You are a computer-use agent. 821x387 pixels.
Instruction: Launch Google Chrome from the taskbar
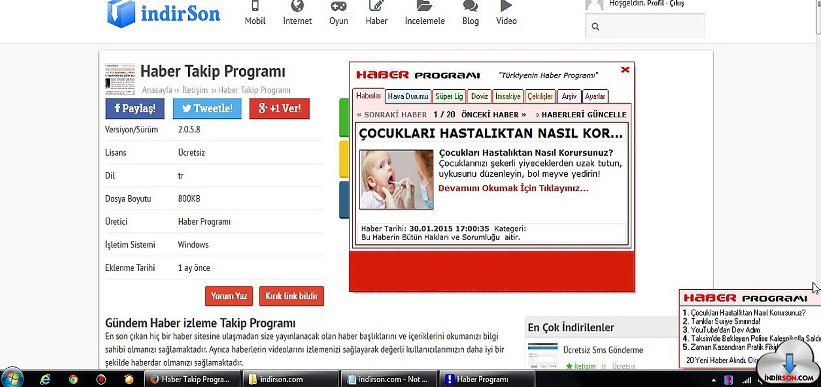click(73, 379)
